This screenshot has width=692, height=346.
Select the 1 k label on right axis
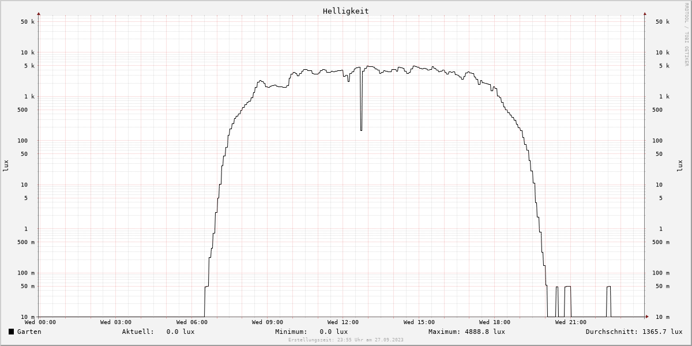pos(664,97)
